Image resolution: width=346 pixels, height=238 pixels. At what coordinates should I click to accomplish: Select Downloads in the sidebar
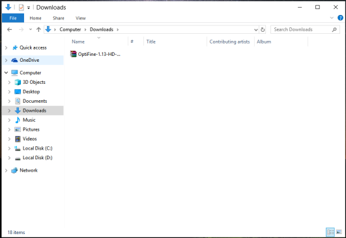click(x=35, y=111)
